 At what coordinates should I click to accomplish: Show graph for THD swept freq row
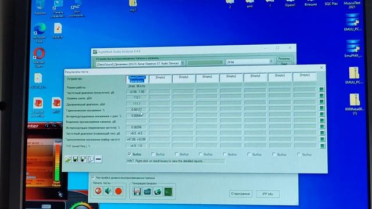pyautogui.click(x=323, y=146)
